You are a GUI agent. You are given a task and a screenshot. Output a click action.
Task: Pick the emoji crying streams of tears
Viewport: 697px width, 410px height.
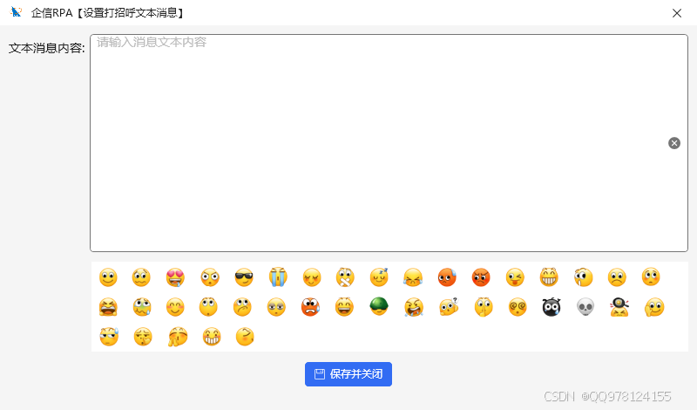point(278,277)
